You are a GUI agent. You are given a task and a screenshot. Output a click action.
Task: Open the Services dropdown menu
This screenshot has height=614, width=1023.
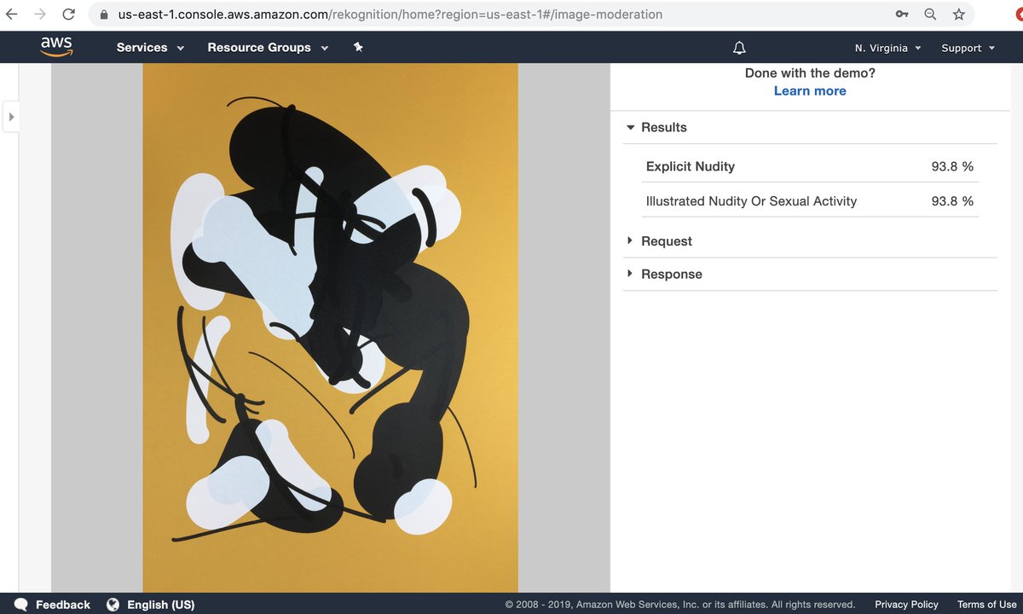click(150, 48)
